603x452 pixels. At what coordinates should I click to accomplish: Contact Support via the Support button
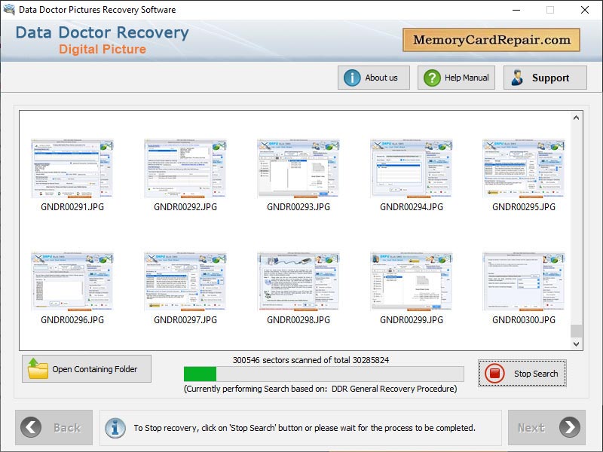[544, 77]
